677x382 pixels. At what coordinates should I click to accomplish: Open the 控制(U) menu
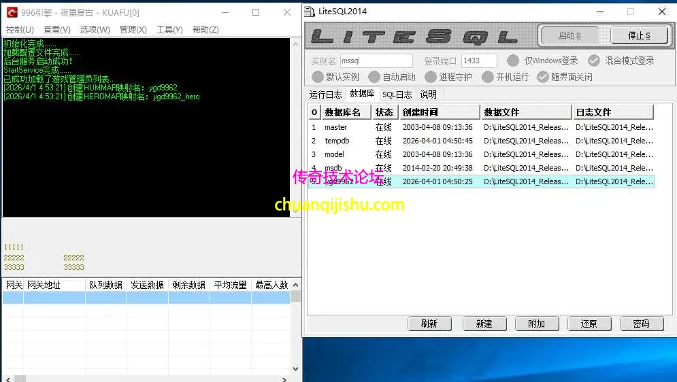(x=20, y=30)
